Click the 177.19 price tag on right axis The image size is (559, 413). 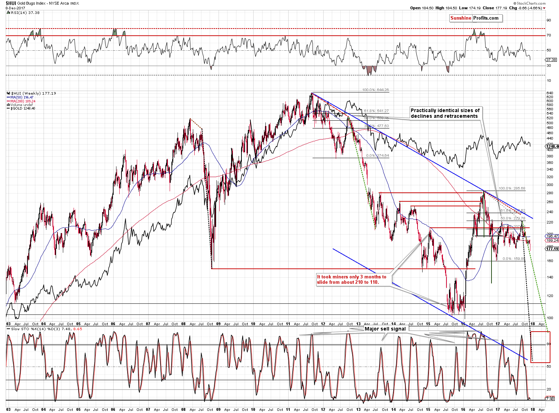(552, 249)
